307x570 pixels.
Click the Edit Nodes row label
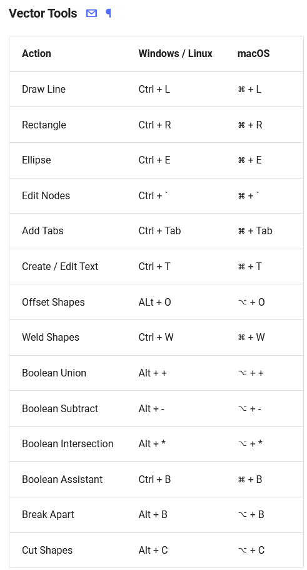[46, 195]
